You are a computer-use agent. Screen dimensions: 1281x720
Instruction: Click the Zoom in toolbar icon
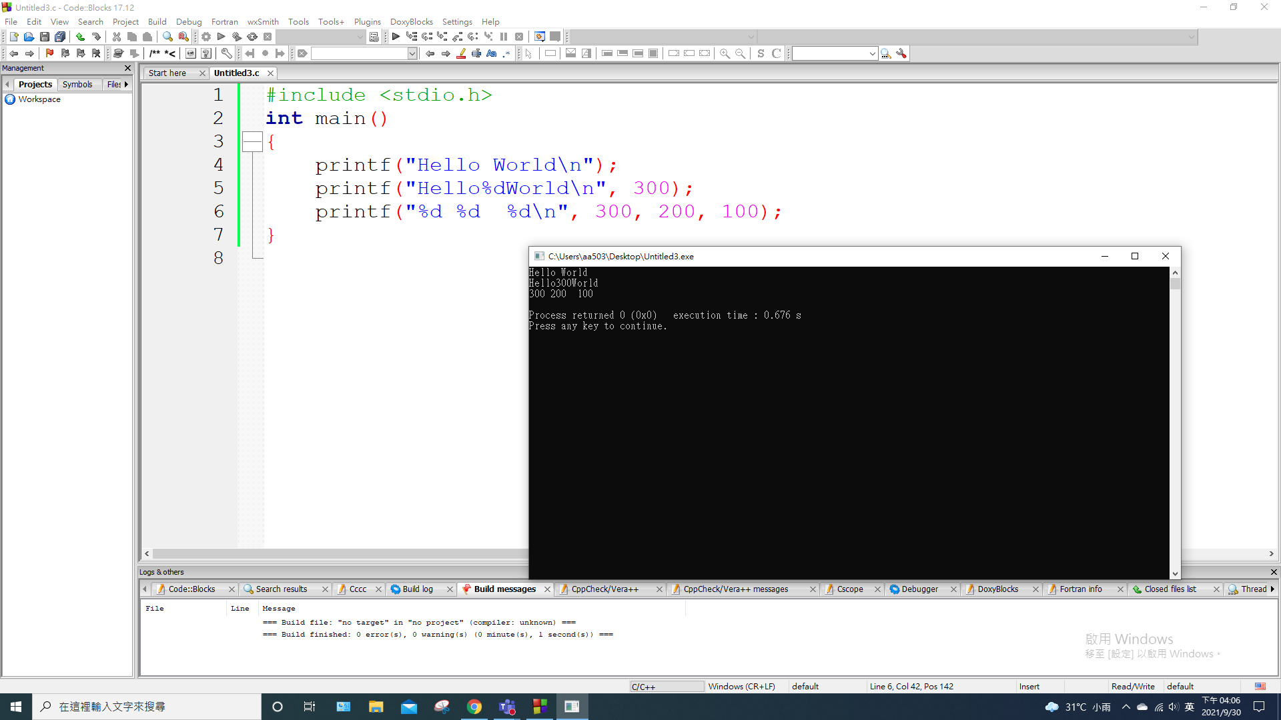[x=725, y=53]
